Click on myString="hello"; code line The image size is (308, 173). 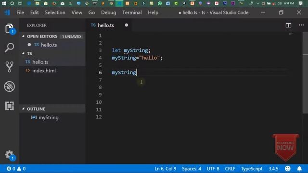click(137, 58)
